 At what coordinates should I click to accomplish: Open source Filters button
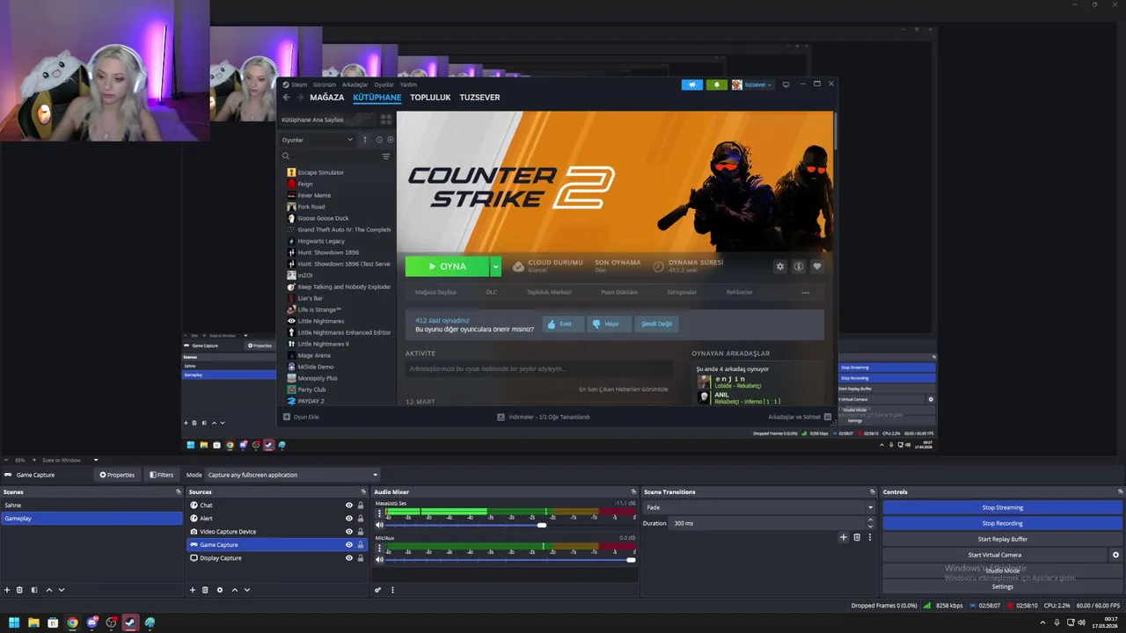161,475
